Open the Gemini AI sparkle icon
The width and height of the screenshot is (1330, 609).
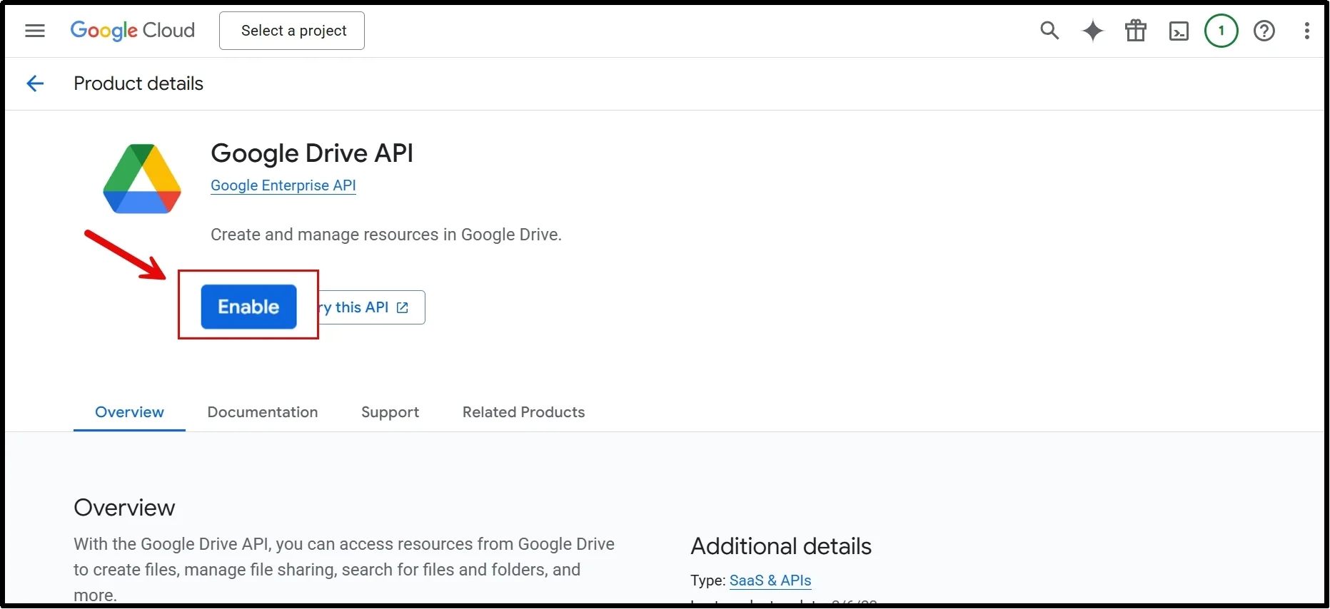click(1093, 31)
